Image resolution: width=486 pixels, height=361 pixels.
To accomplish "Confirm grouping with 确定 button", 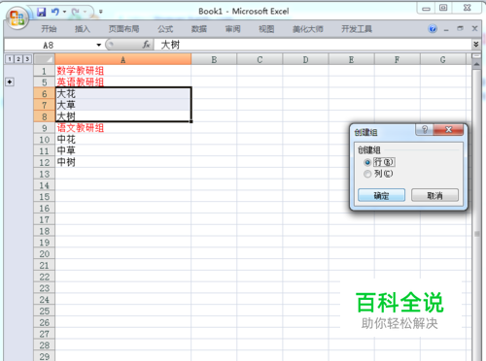I will point(381,195).
